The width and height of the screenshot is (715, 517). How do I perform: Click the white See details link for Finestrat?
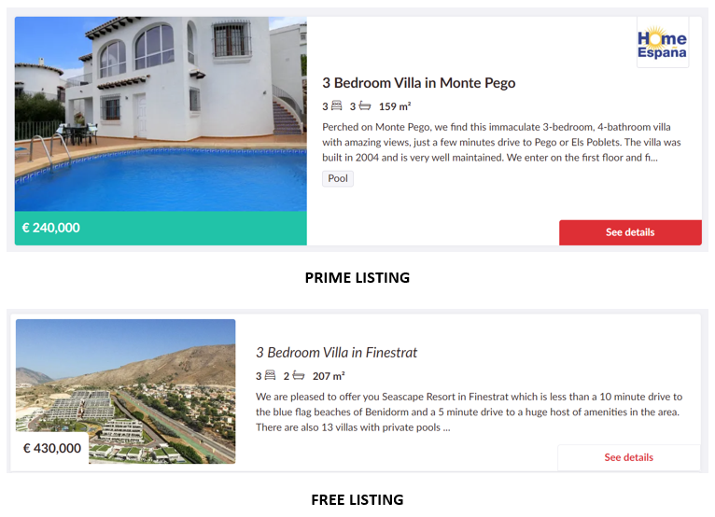(628, 457)
